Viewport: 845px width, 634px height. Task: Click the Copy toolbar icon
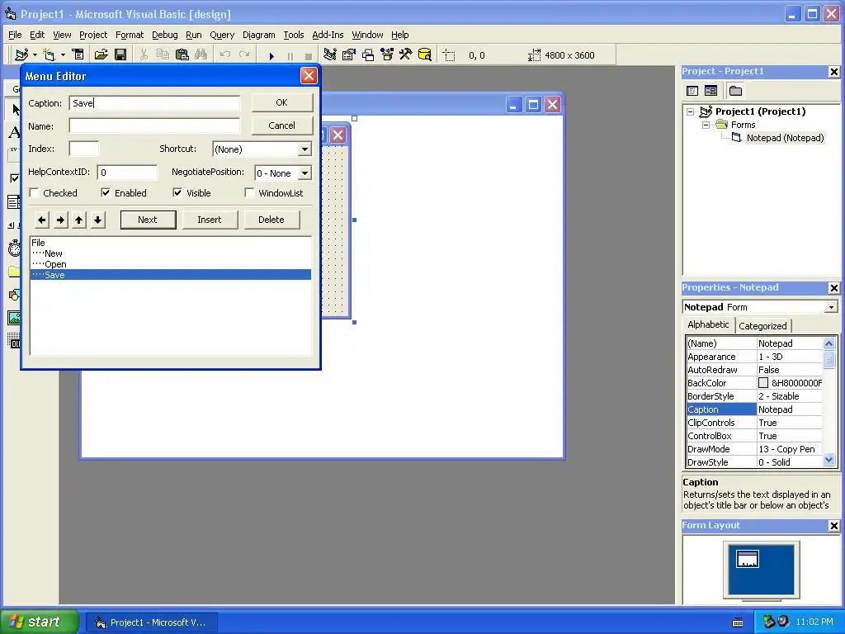point(163,54)
